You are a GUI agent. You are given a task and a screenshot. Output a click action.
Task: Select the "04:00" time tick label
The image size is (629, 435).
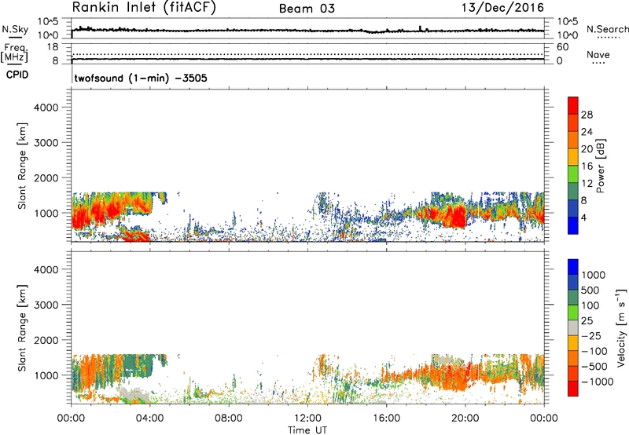pos(149,419)
